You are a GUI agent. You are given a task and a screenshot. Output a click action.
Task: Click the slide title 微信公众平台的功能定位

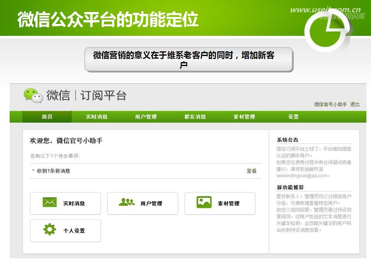point(108,19)
